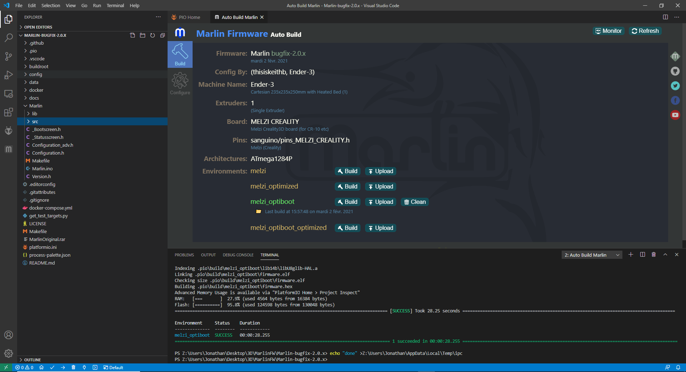
Task: Open the YouTube round icon link
Action: pos(675,115)
